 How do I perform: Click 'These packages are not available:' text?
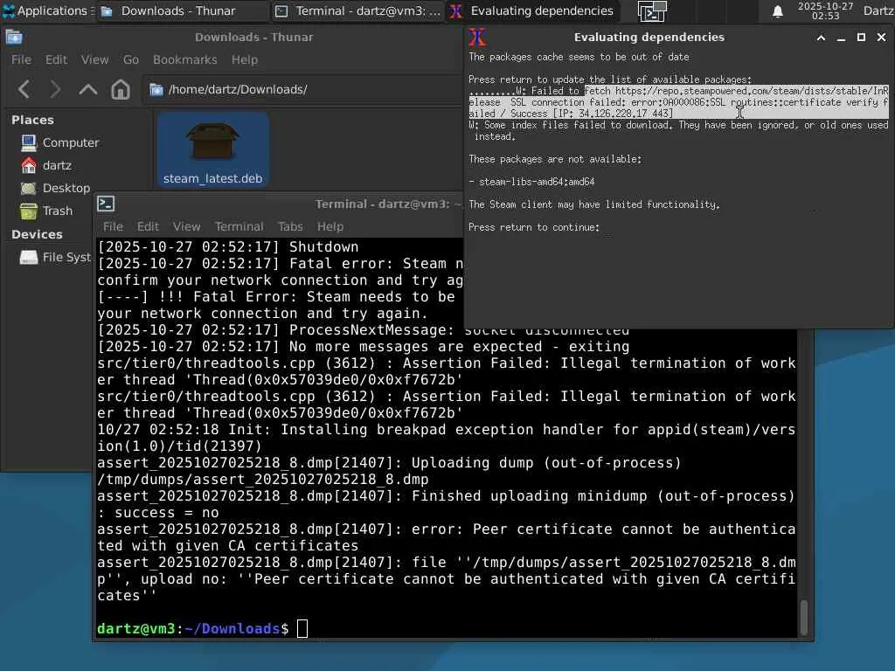[555, 159]
